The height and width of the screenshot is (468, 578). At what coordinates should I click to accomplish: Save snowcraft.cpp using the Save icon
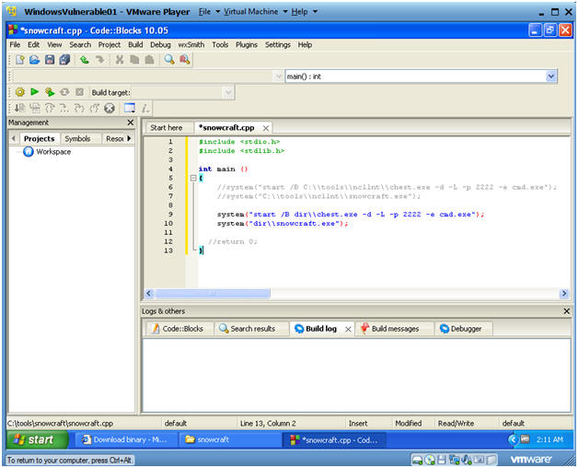point(50,60)
